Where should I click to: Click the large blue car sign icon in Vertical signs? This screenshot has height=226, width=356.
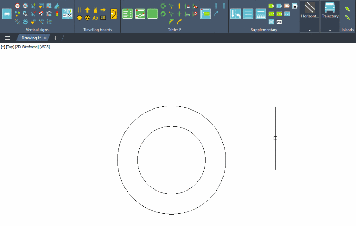pos(7,14)
